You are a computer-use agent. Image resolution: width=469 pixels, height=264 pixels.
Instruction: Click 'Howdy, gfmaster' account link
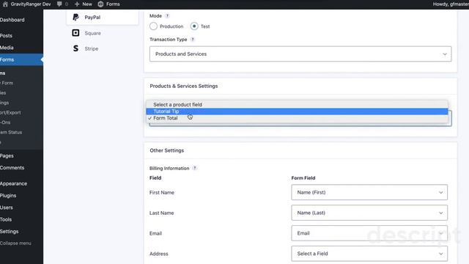coord(451,4)
